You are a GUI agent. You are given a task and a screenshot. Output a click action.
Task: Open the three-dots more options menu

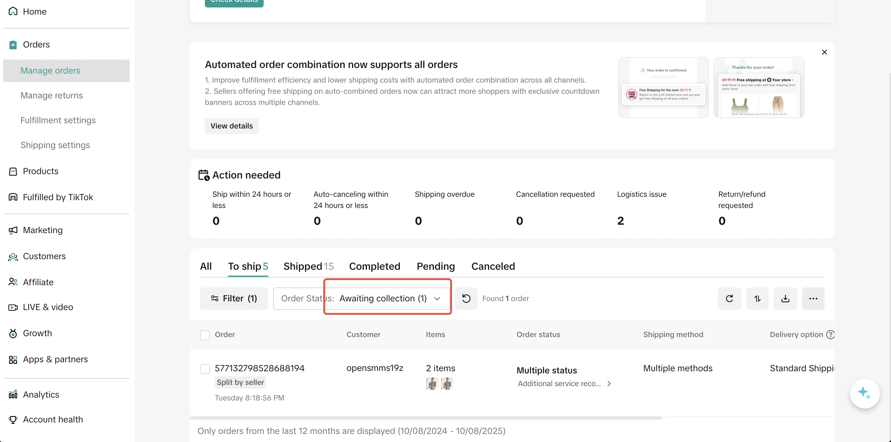click(x=813, y=299)
